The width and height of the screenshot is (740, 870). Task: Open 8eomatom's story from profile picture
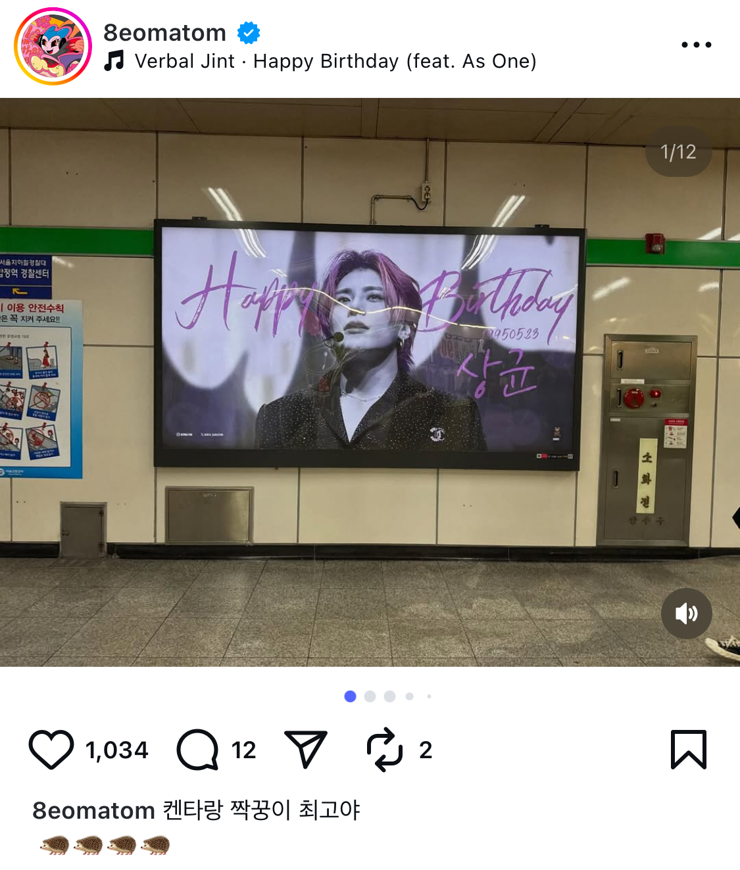tap(53, 46)
